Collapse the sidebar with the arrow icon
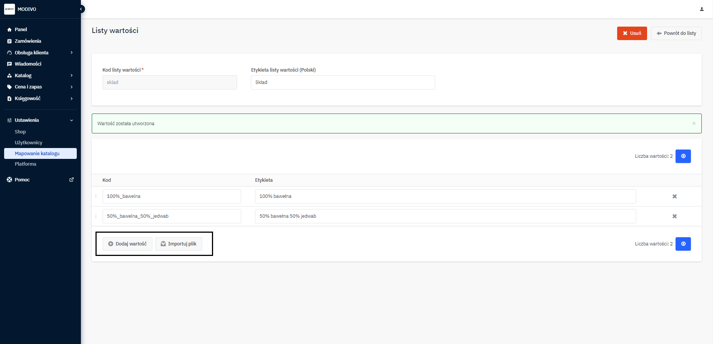Viewport: 713px width, 344px height. (81, 9)
